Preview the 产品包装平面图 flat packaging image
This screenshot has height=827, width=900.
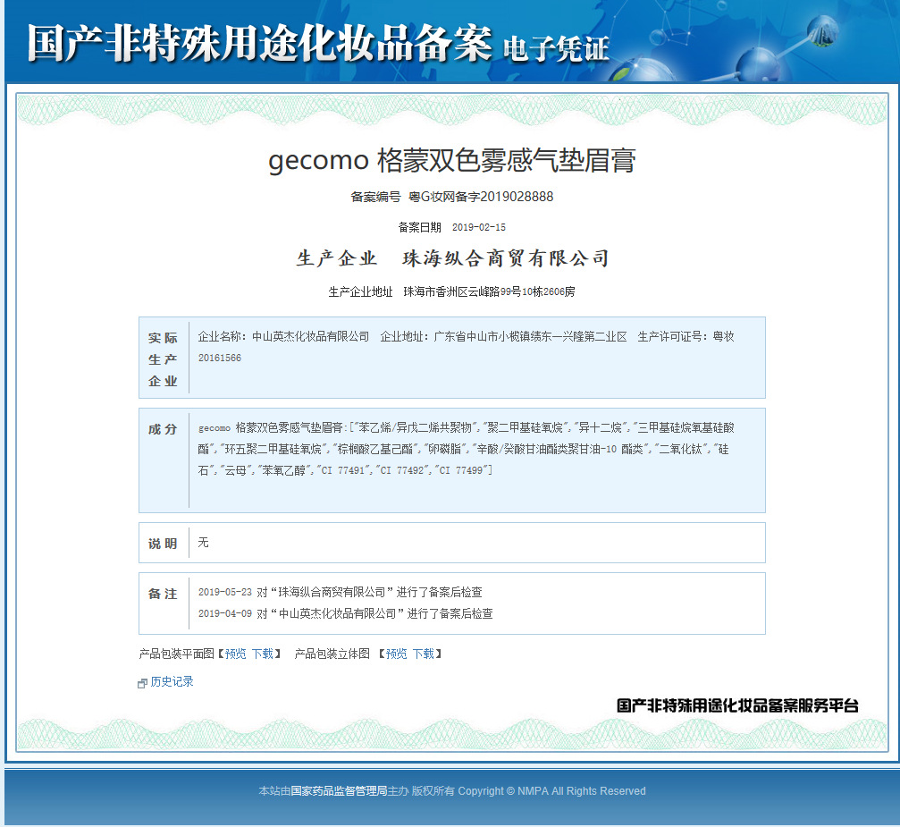tap(235, 654)
